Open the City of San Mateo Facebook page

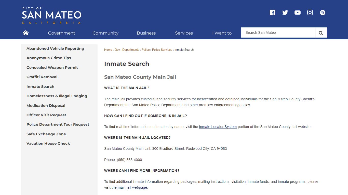coord(272,12)
